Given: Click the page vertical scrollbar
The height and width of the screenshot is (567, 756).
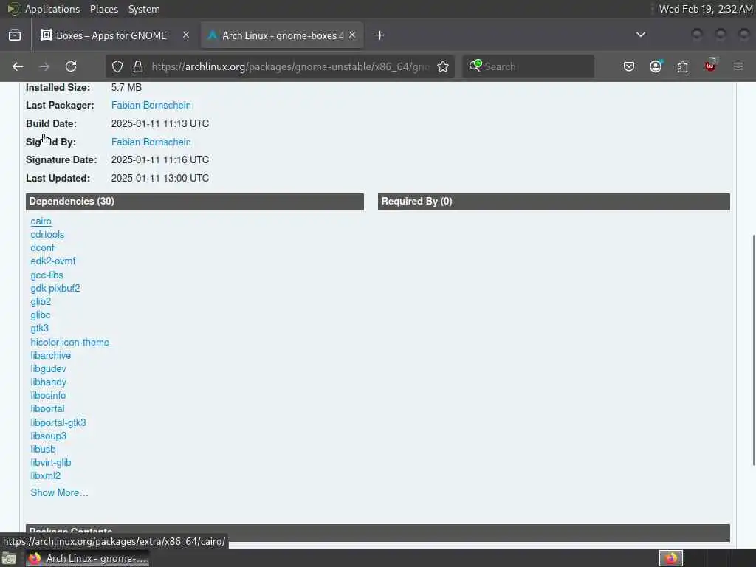Looking at the screenshot, I should click(x=752, y=350).
